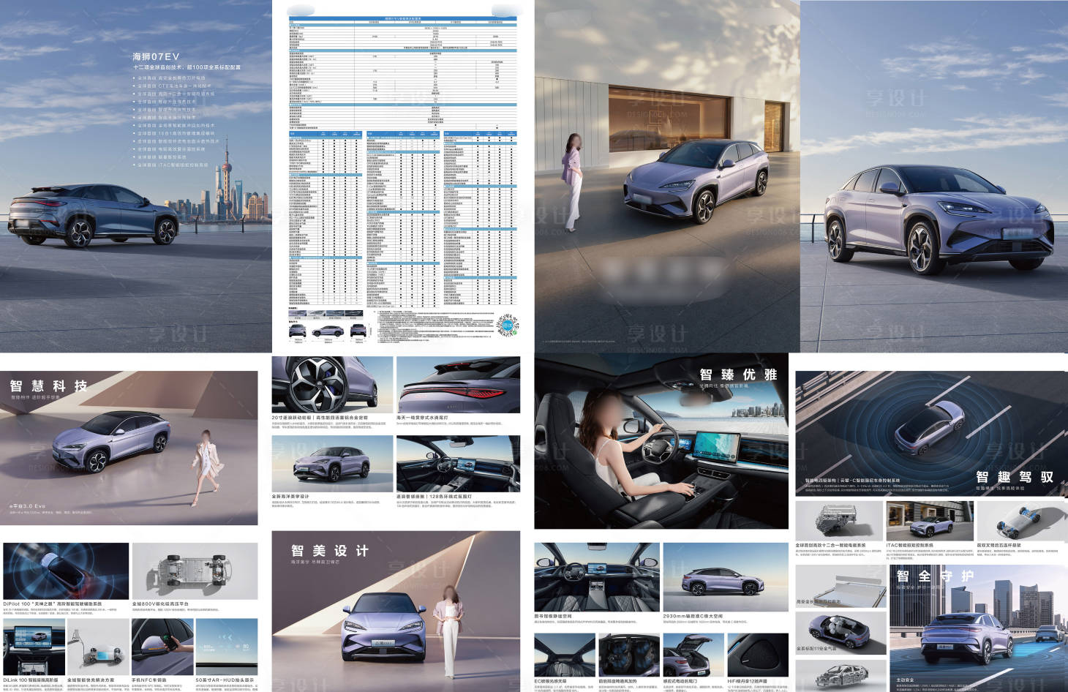Open the wide interior dashboard photo
Image resolution: width=1068 pixels, height=692 pixels.
point(597,577)
